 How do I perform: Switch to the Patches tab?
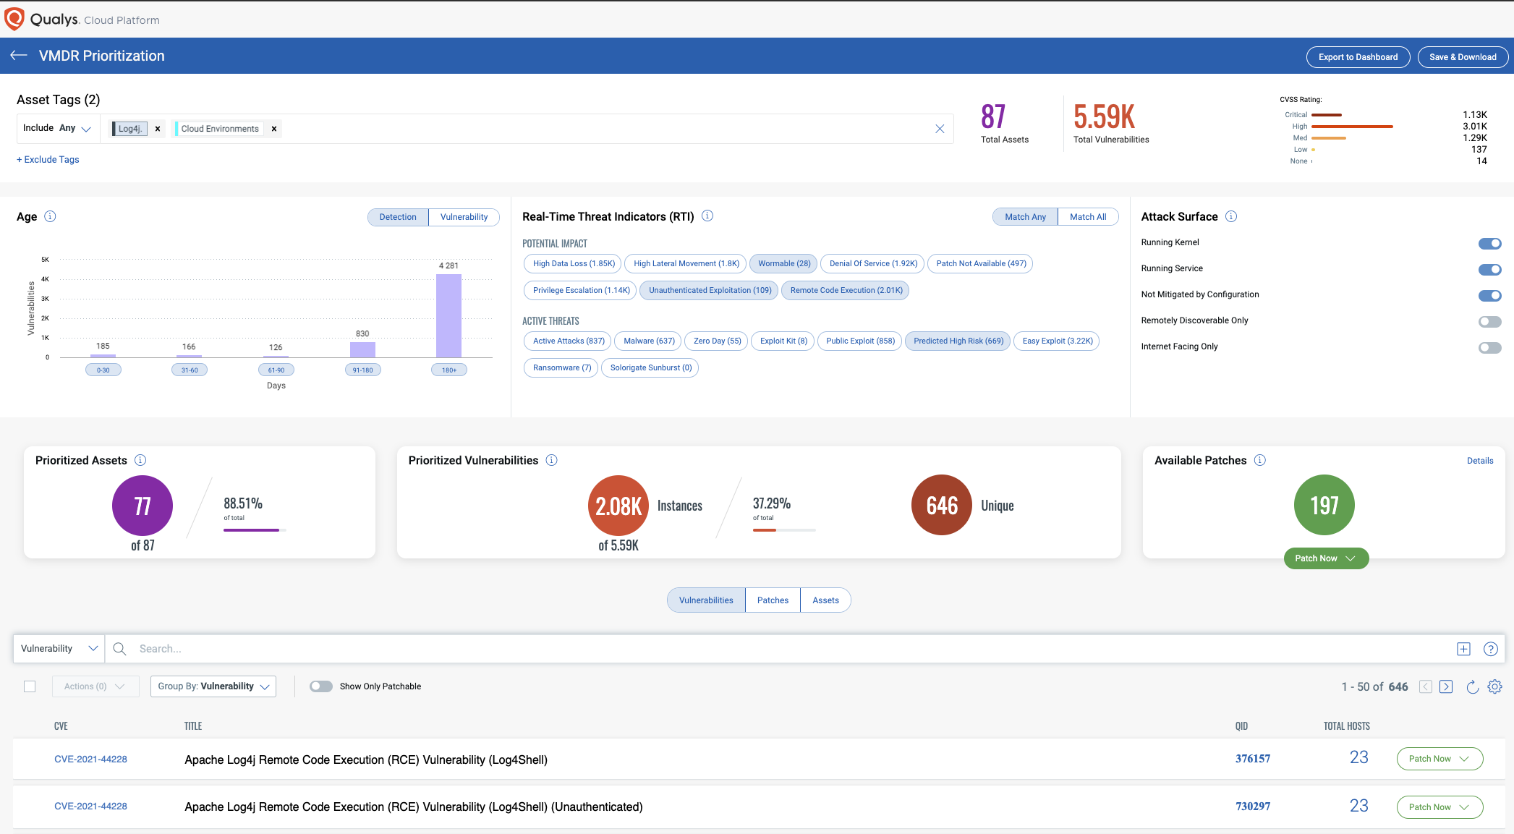tap(773, 600)
